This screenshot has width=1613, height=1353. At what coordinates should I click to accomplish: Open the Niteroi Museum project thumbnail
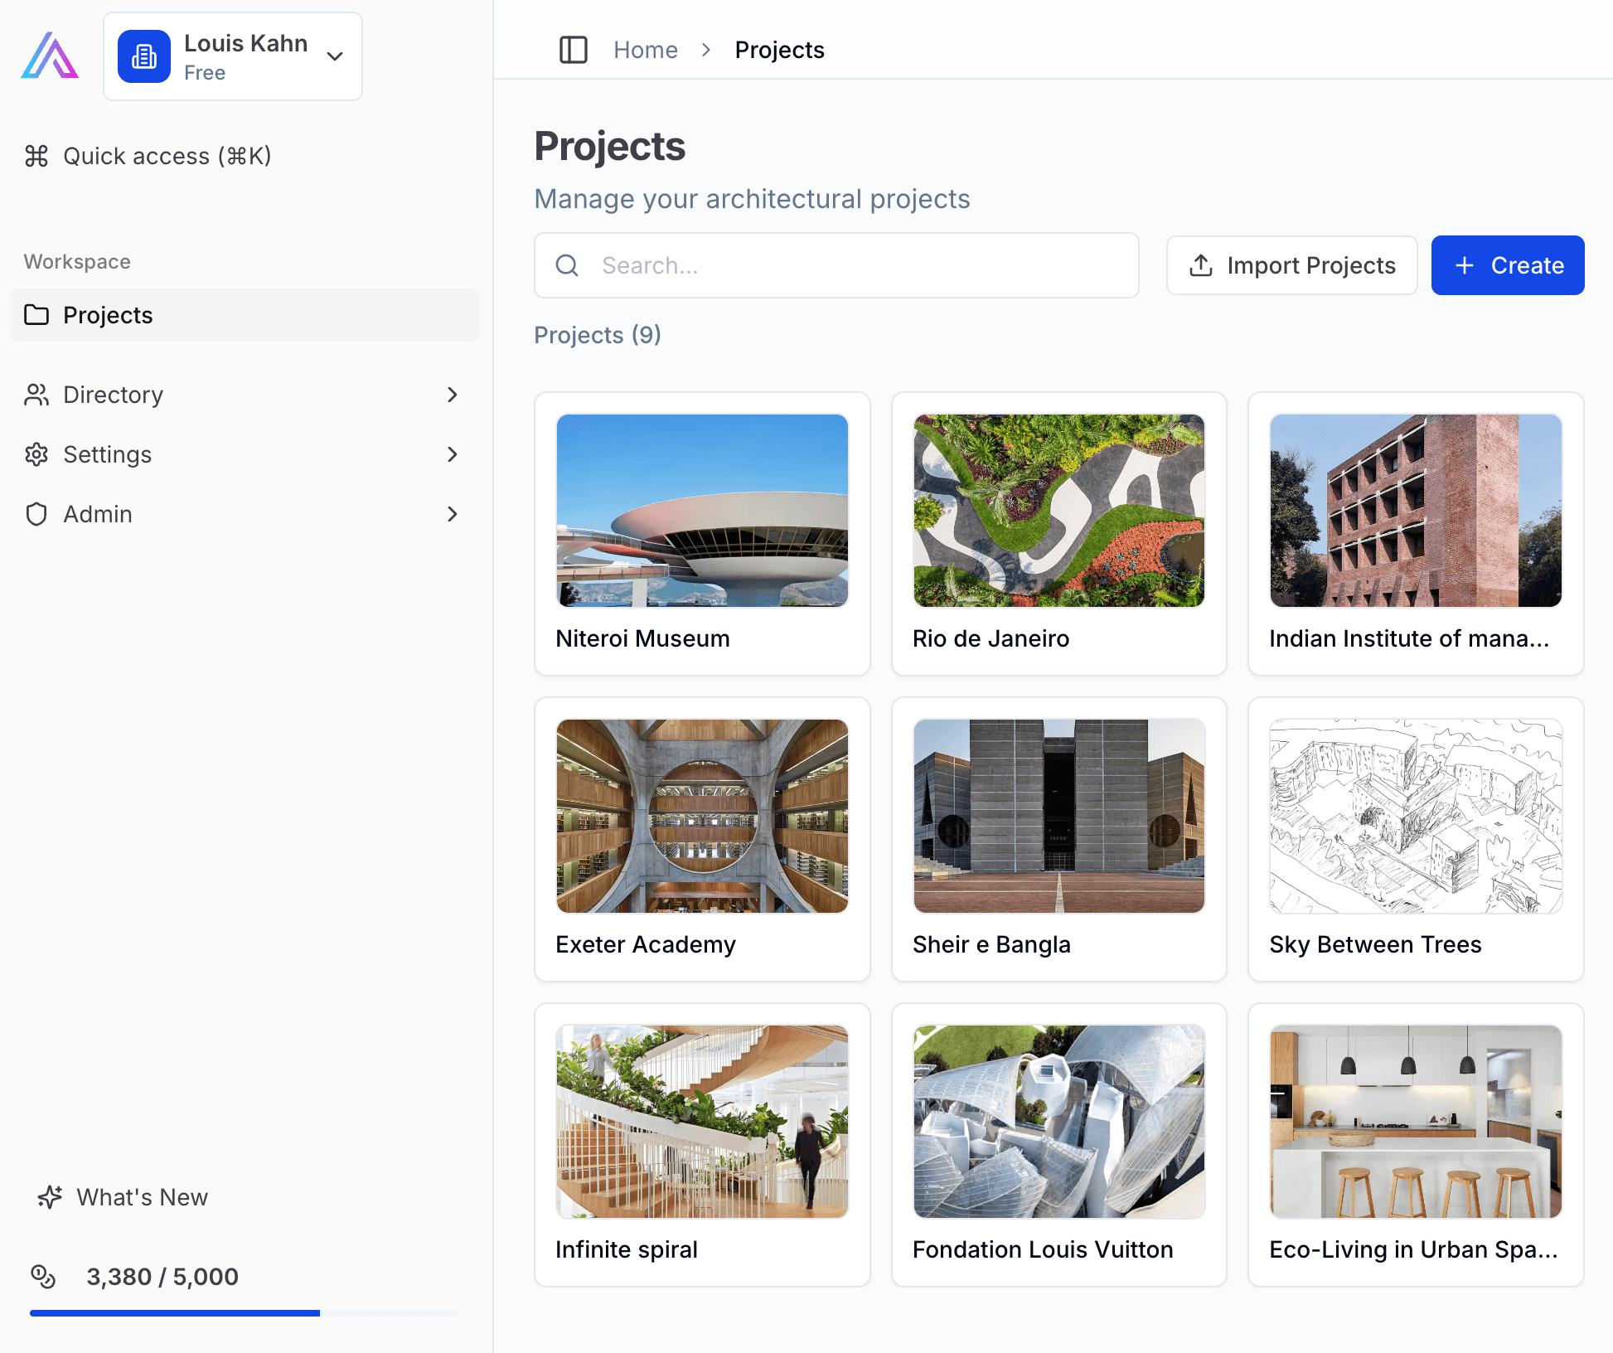pos(702,511)
